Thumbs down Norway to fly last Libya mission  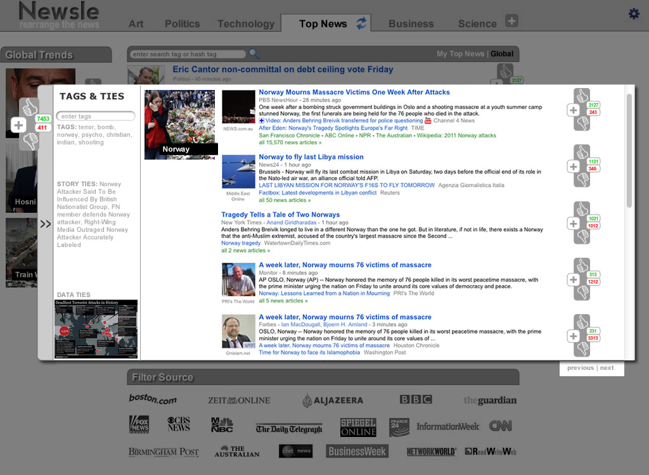pyautogui.click(x=582, y=179)
